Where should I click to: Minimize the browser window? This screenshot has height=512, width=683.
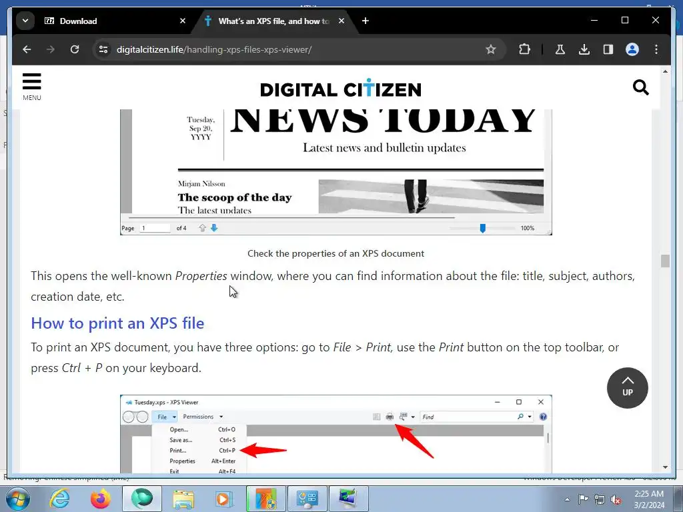[594, 20]
